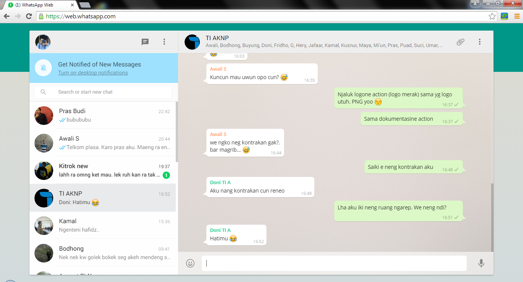
Task: Open a new browser tab
Action: [85, 5]
